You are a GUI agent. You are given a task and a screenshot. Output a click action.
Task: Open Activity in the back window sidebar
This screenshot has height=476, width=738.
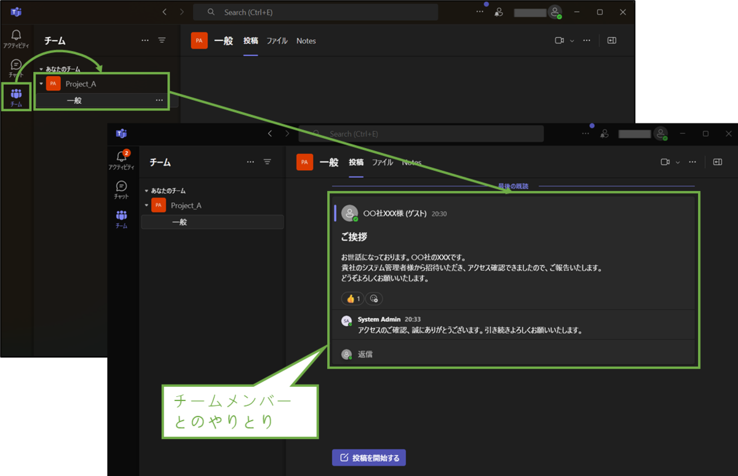(16, 39)
